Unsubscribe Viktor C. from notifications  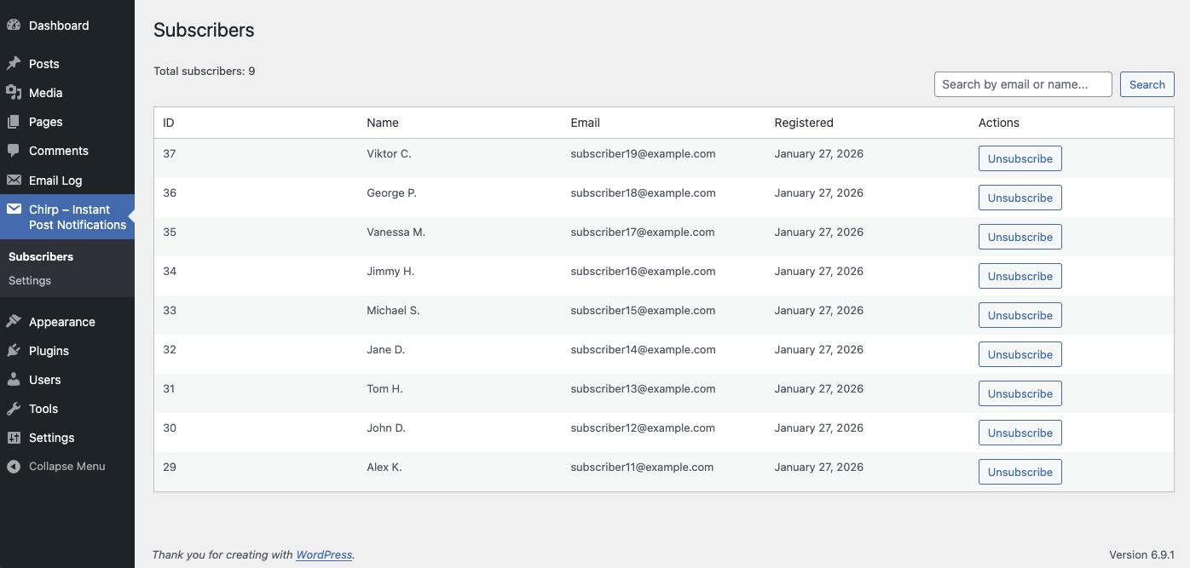pos(1020,158)
